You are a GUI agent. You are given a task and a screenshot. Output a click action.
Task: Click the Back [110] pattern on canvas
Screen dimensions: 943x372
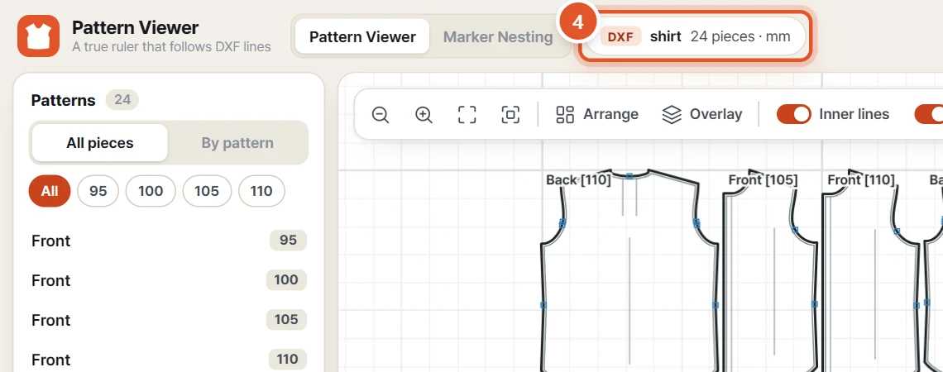pyautogui.click(x=629, y=270)
